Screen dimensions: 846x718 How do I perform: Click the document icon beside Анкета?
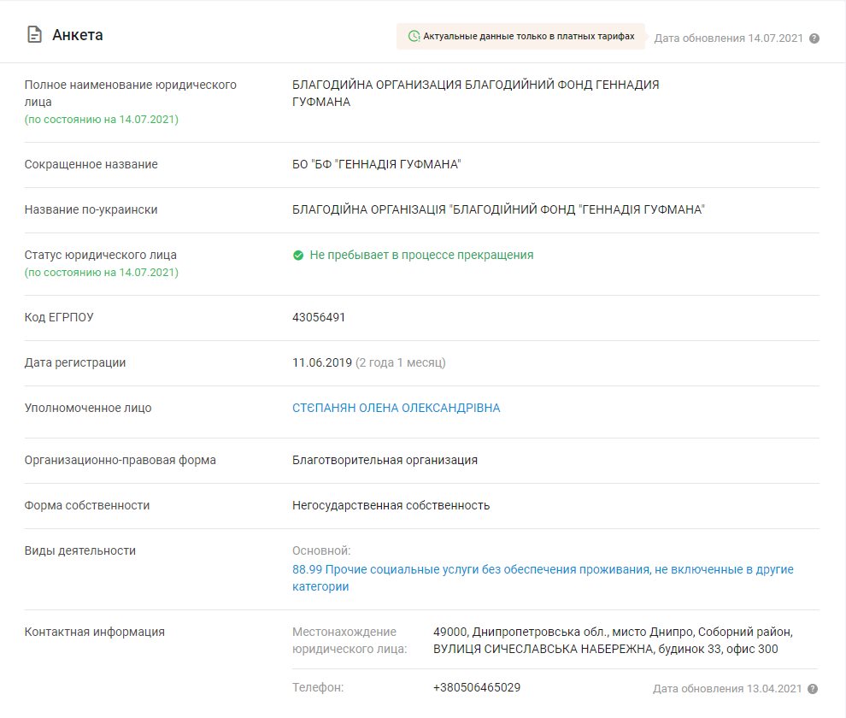34,35
